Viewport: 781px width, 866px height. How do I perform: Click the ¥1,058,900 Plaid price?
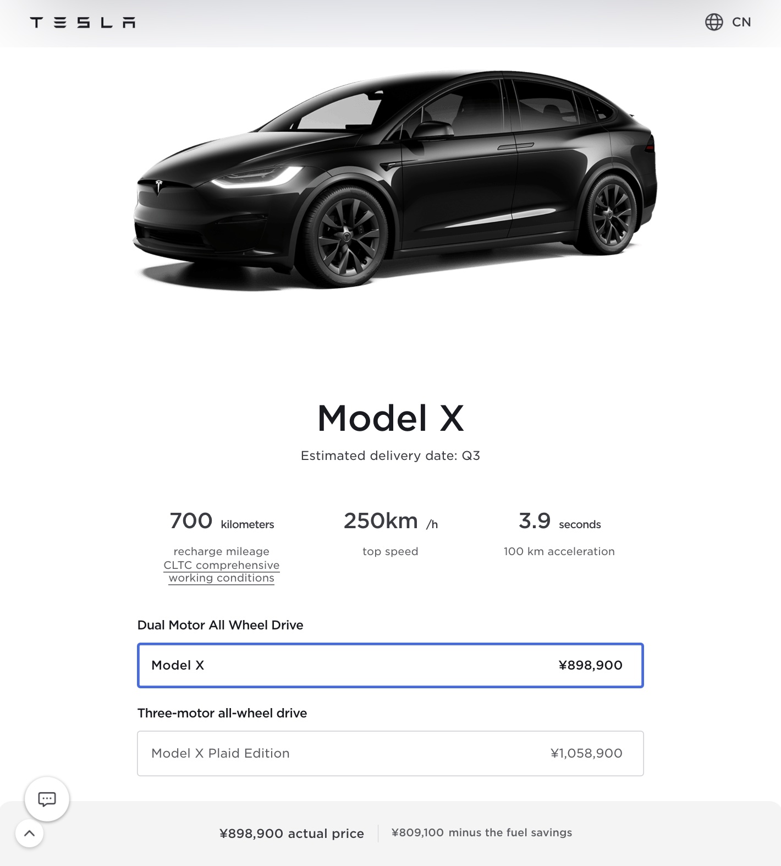586,753
